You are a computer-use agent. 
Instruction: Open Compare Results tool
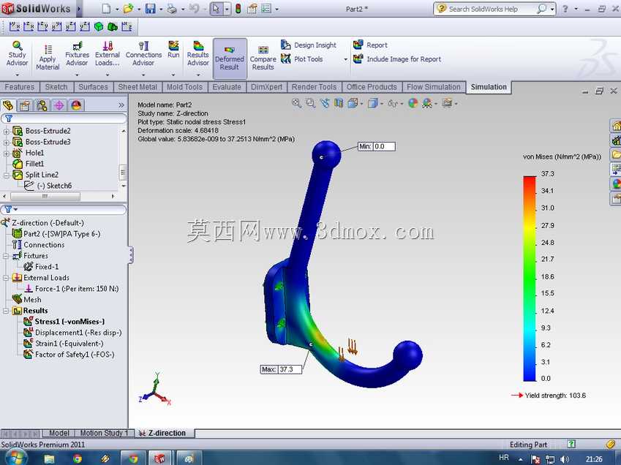tap(263, 58)
